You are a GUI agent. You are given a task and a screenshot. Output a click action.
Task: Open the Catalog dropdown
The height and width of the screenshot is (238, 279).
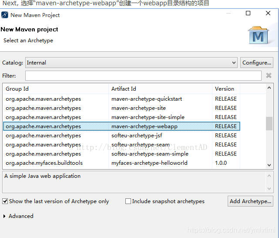pos(131,62)
